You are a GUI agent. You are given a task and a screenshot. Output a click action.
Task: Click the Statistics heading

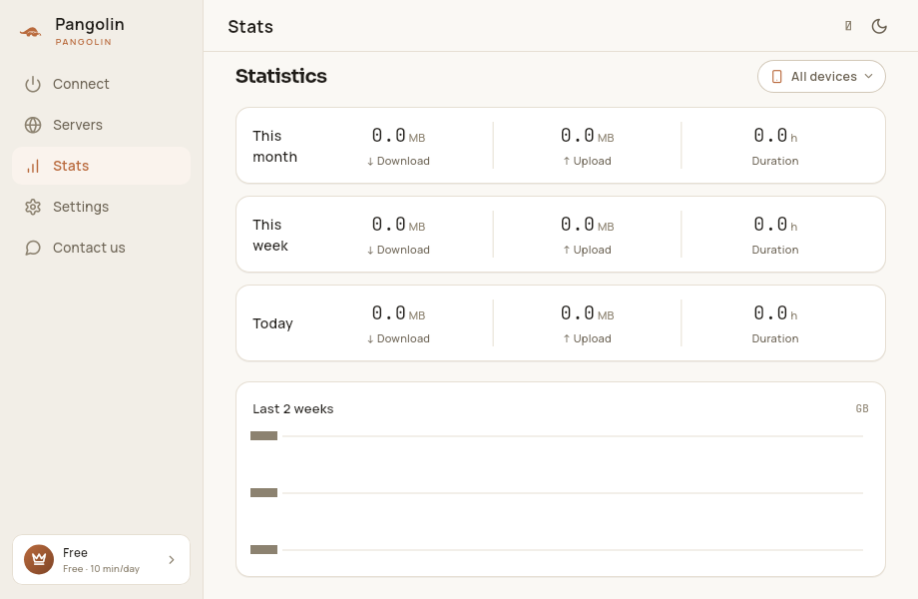click(281, 76)
